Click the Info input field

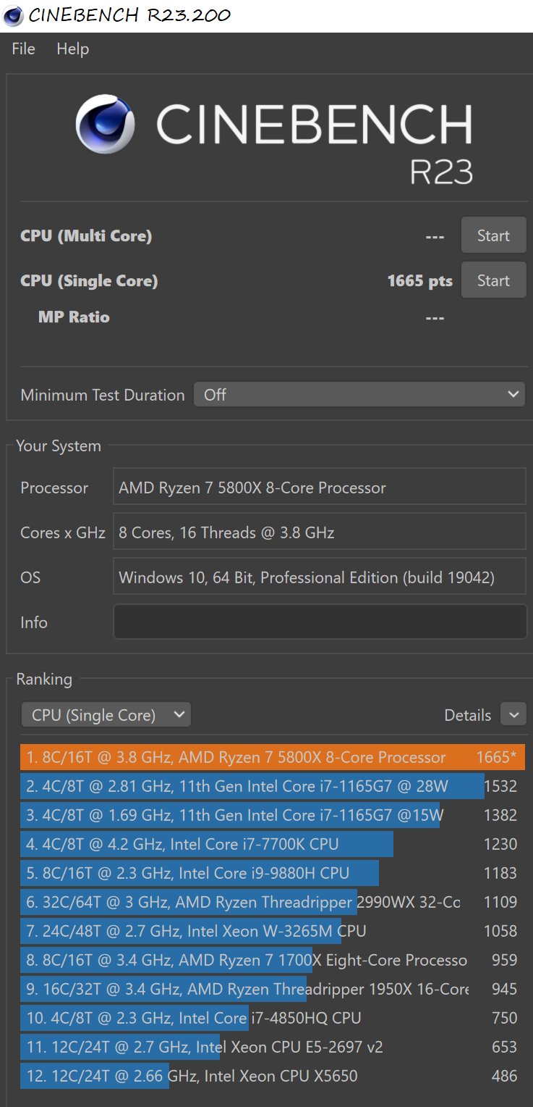tap(320, 622)
